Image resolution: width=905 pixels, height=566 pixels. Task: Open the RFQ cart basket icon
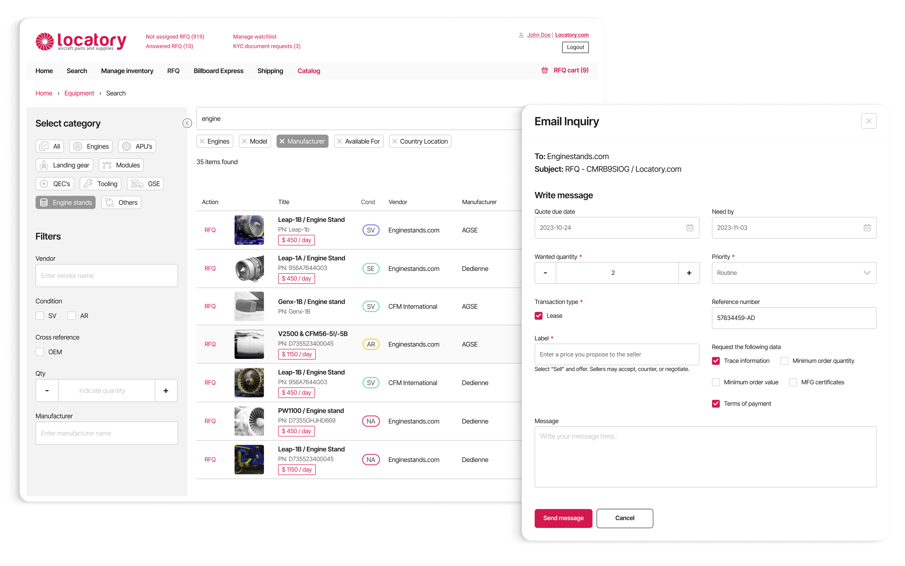pyautogui.click(x=544, y=70)
